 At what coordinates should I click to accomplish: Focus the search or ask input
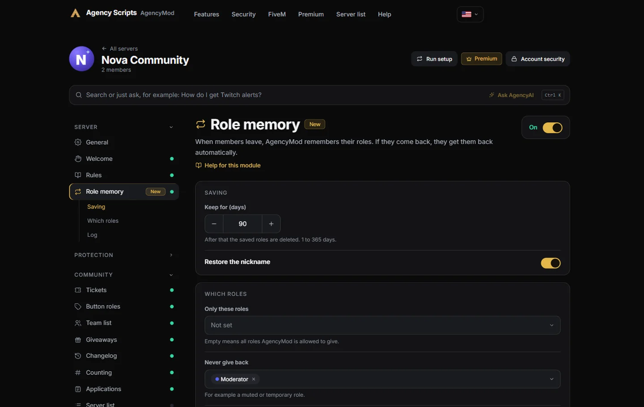click(x=319, y=95)
